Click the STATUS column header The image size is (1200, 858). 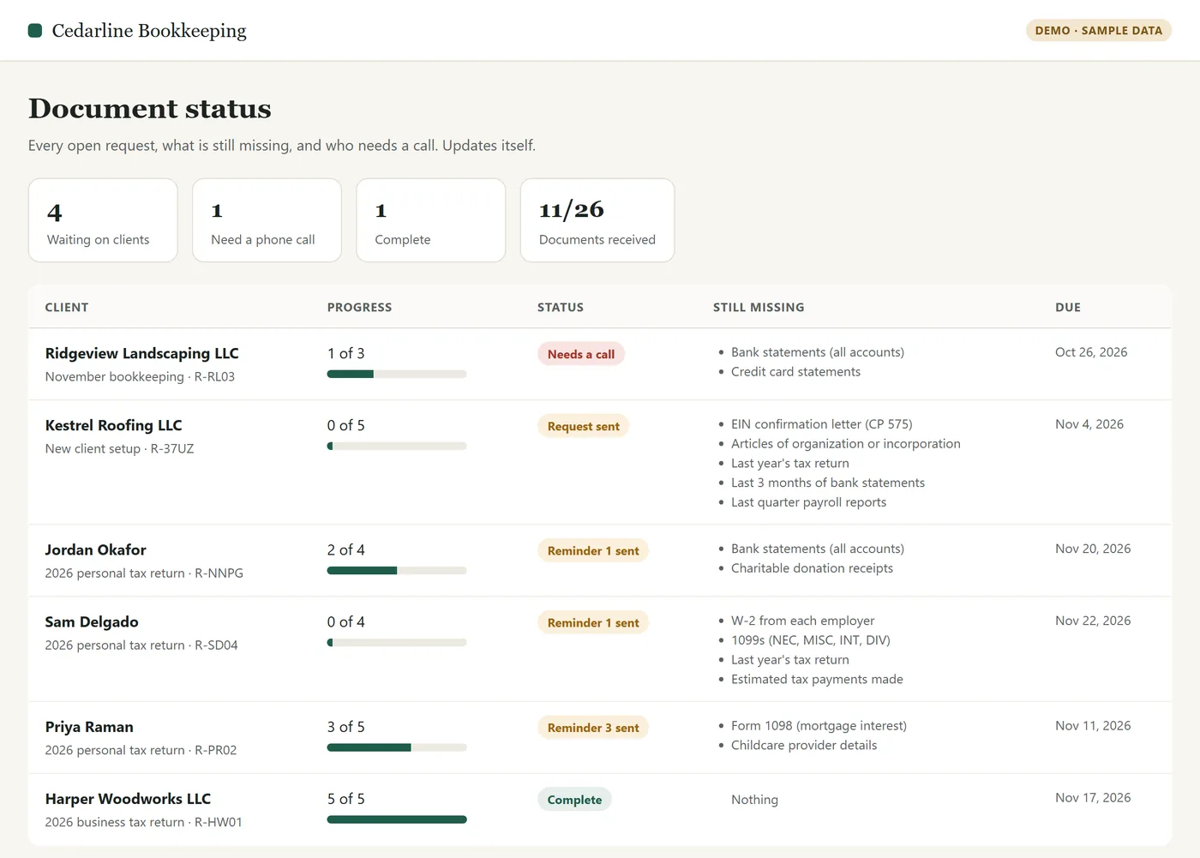click(x=561, y=308)
